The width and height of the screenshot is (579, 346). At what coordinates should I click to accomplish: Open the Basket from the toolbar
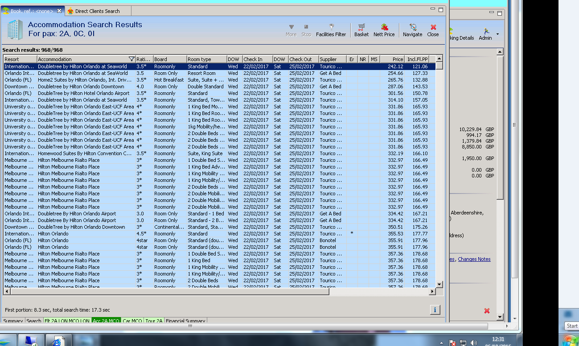[x=361, y=30]
